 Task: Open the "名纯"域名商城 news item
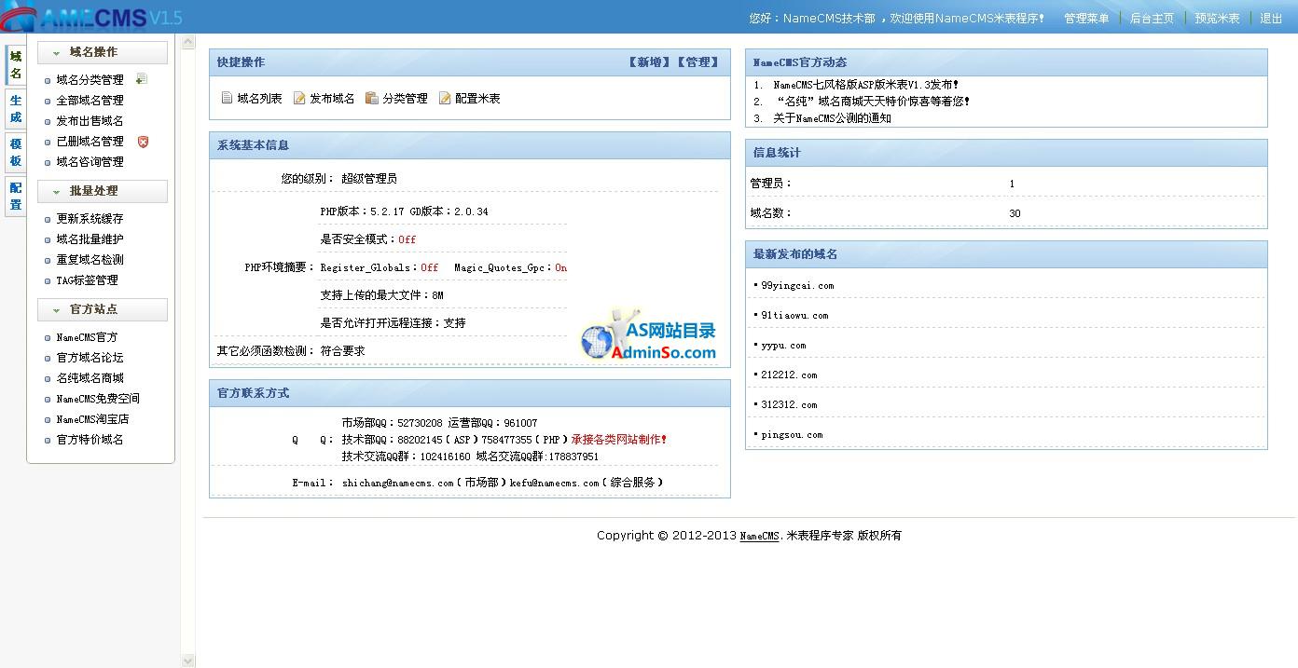point(871,102)
